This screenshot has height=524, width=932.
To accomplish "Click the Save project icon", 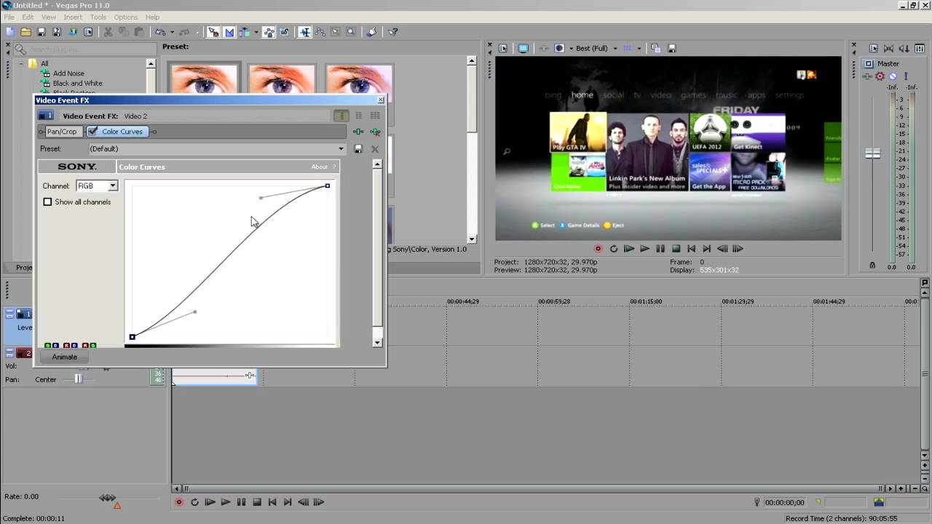I will [x=42, y=32].
